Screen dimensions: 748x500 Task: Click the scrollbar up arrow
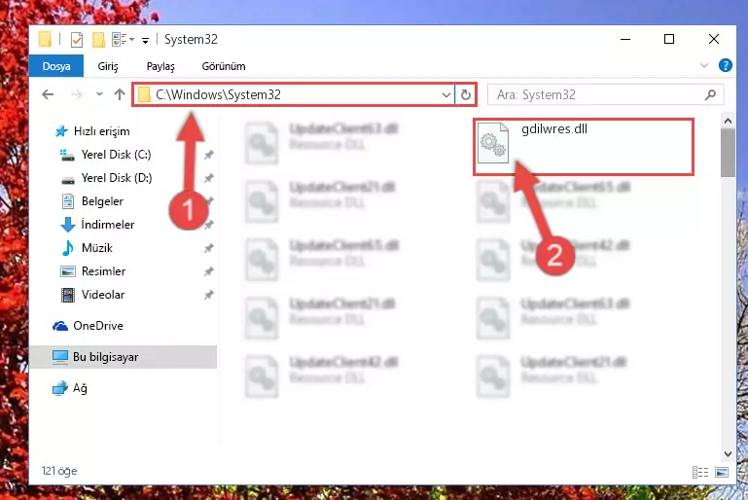pyautogui.click(x=728, y=121)
